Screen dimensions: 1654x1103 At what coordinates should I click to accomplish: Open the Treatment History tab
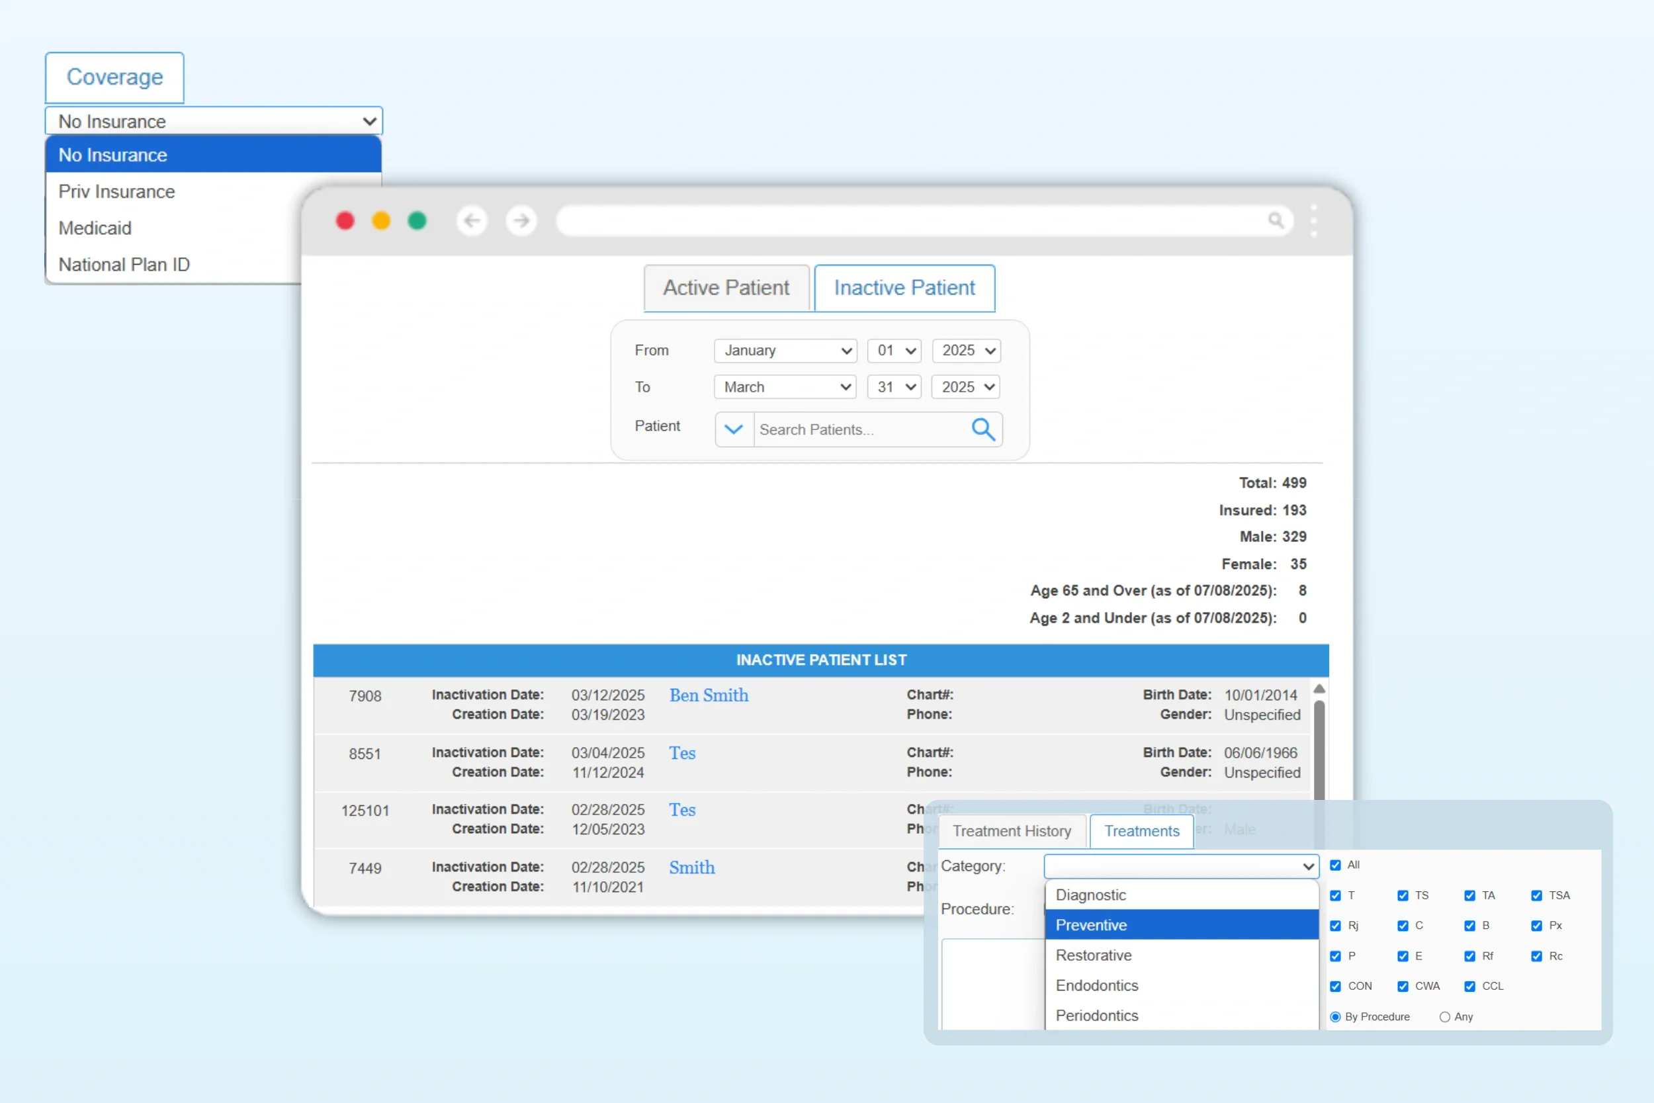(x=1012, y=831)
